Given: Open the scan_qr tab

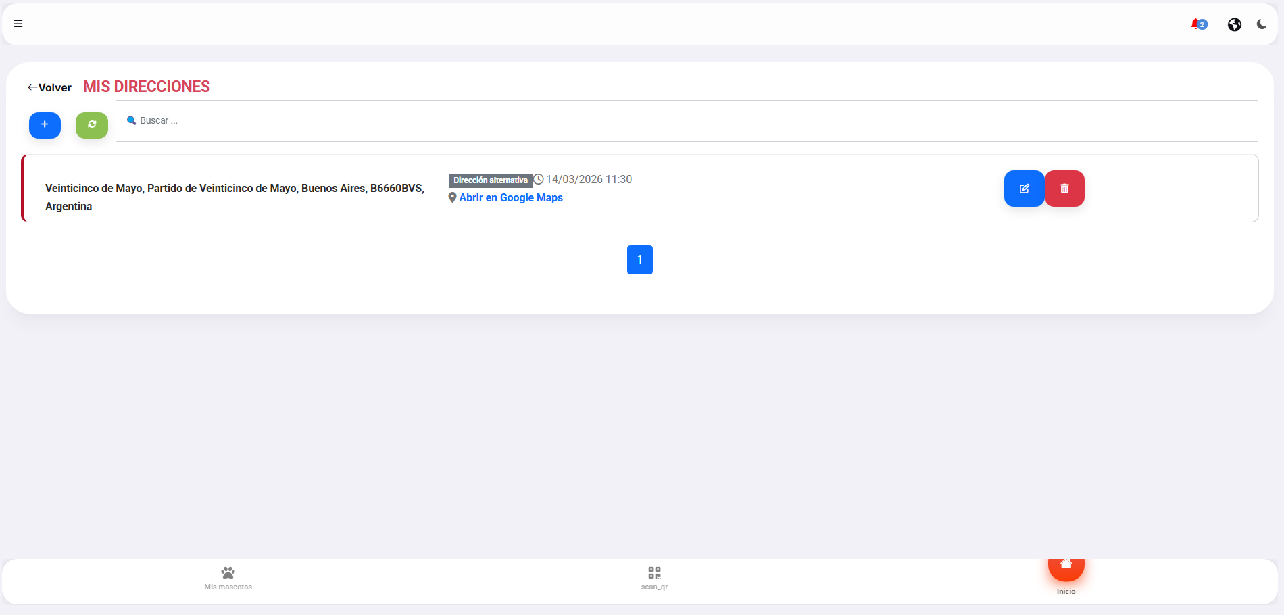Looking at the screenshot, I should pos(654,578).
